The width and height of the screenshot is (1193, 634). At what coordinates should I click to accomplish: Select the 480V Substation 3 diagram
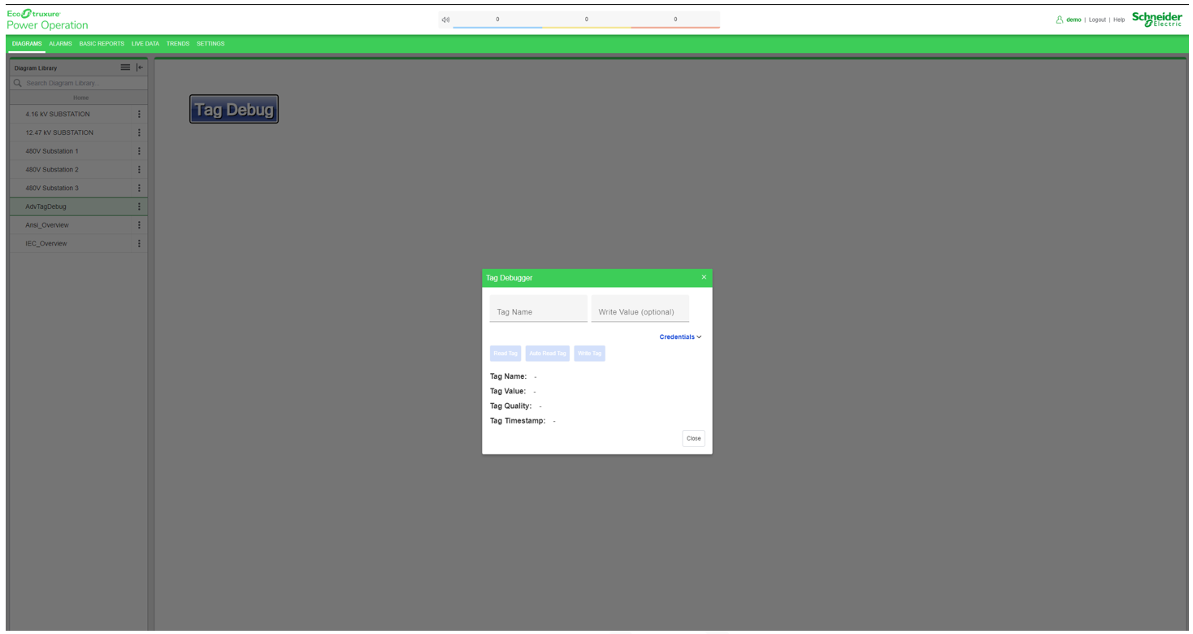tap(52, 189)
